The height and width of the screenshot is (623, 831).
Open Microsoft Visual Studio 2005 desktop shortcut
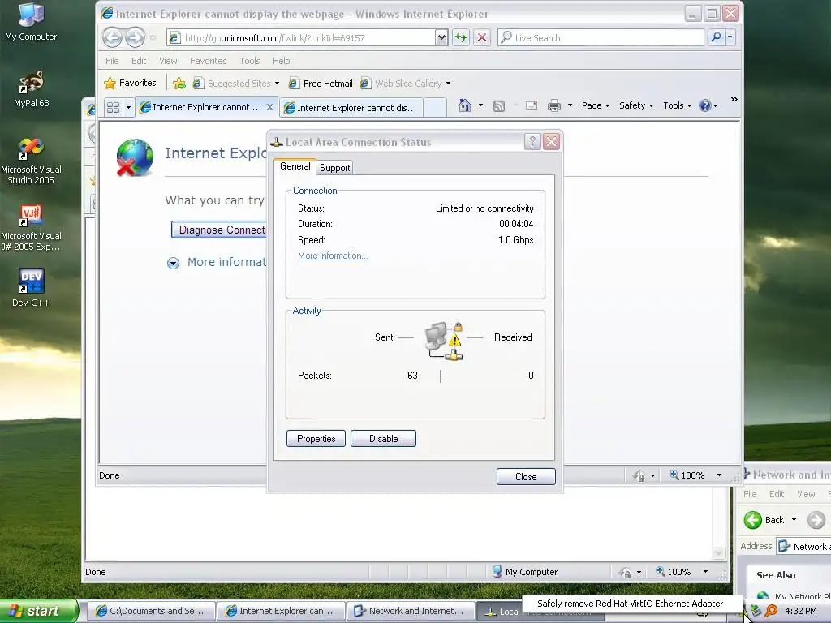tap(31, 161)
